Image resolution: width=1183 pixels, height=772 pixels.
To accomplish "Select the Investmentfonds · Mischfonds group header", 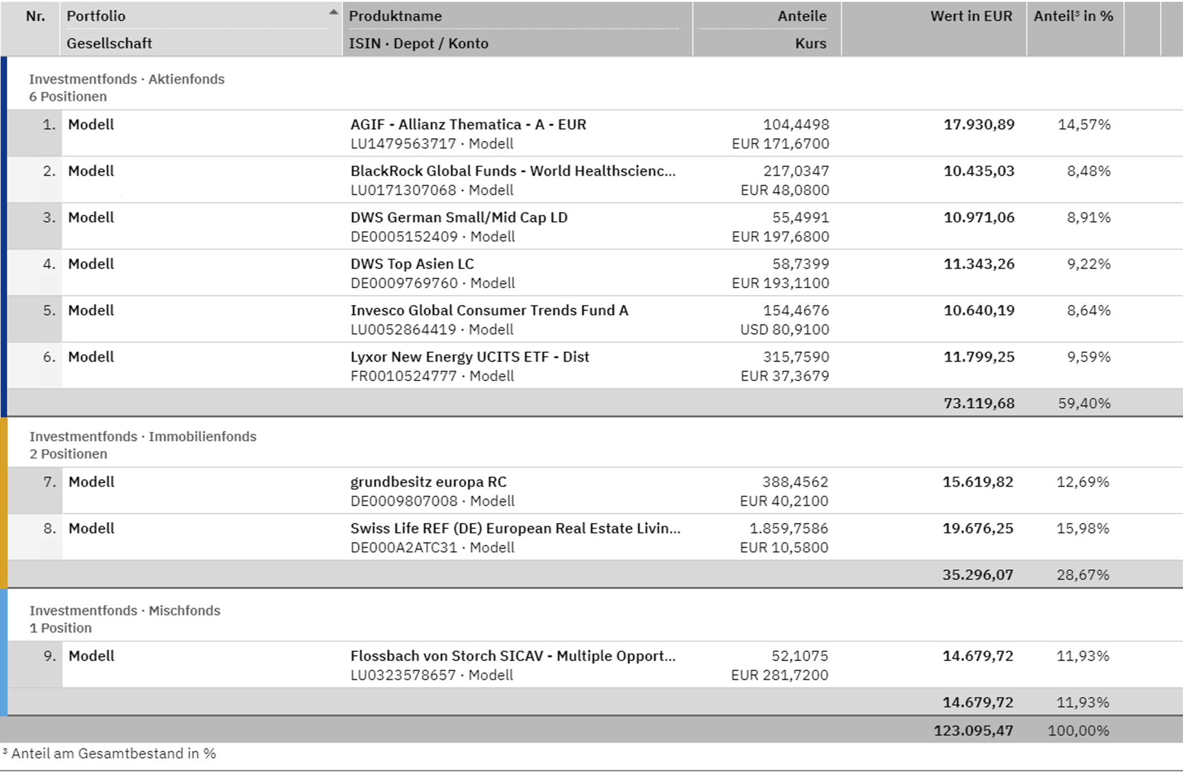I will (125, 611).
